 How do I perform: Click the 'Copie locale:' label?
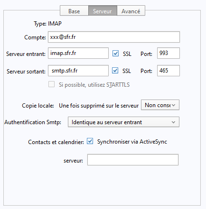tap(38, 106)
